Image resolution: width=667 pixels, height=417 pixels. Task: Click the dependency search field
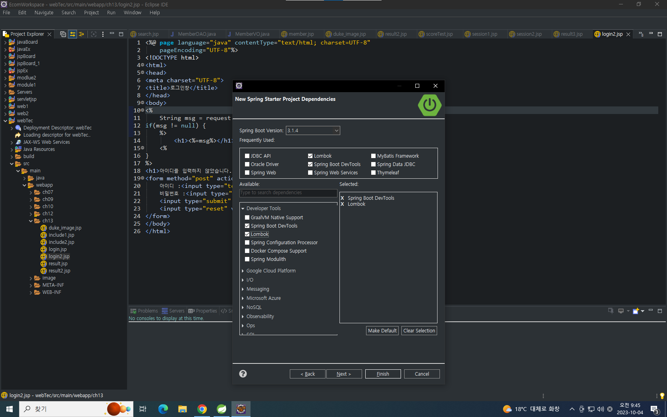point(288,193)
